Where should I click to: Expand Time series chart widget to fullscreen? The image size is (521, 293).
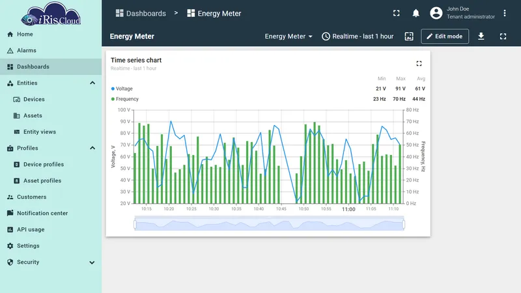[x=419, y=63]
